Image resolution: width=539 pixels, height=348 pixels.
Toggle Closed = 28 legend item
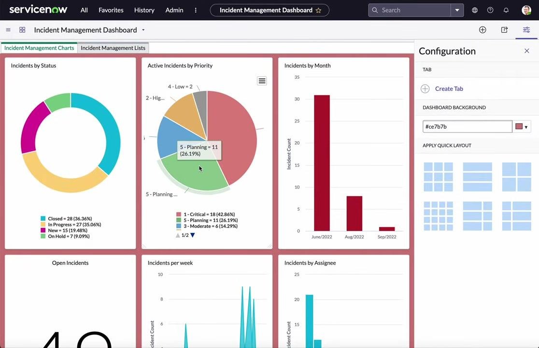[x=66, y=218]
